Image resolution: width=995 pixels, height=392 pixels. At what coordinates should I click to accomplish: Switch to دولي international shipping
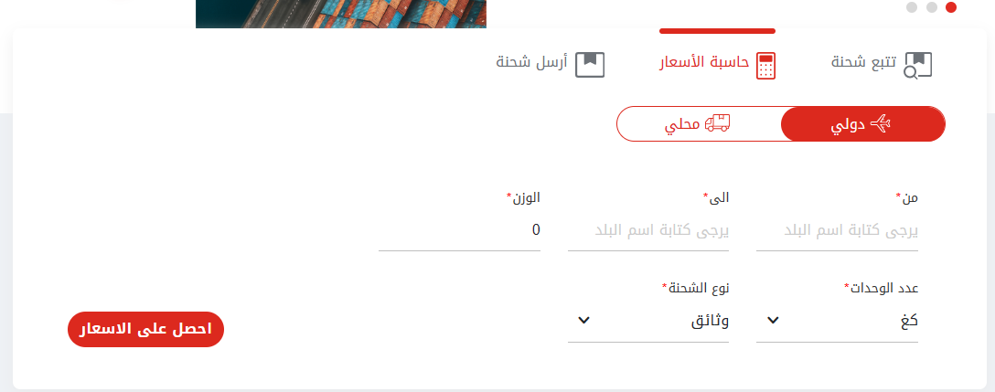tap(863, 124)
